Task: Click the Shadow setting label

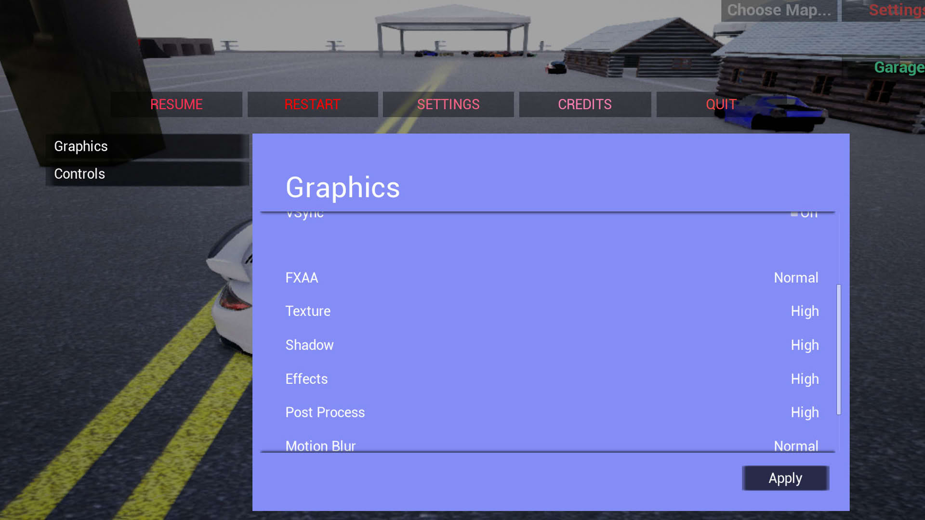Action: tap(309, 345)
